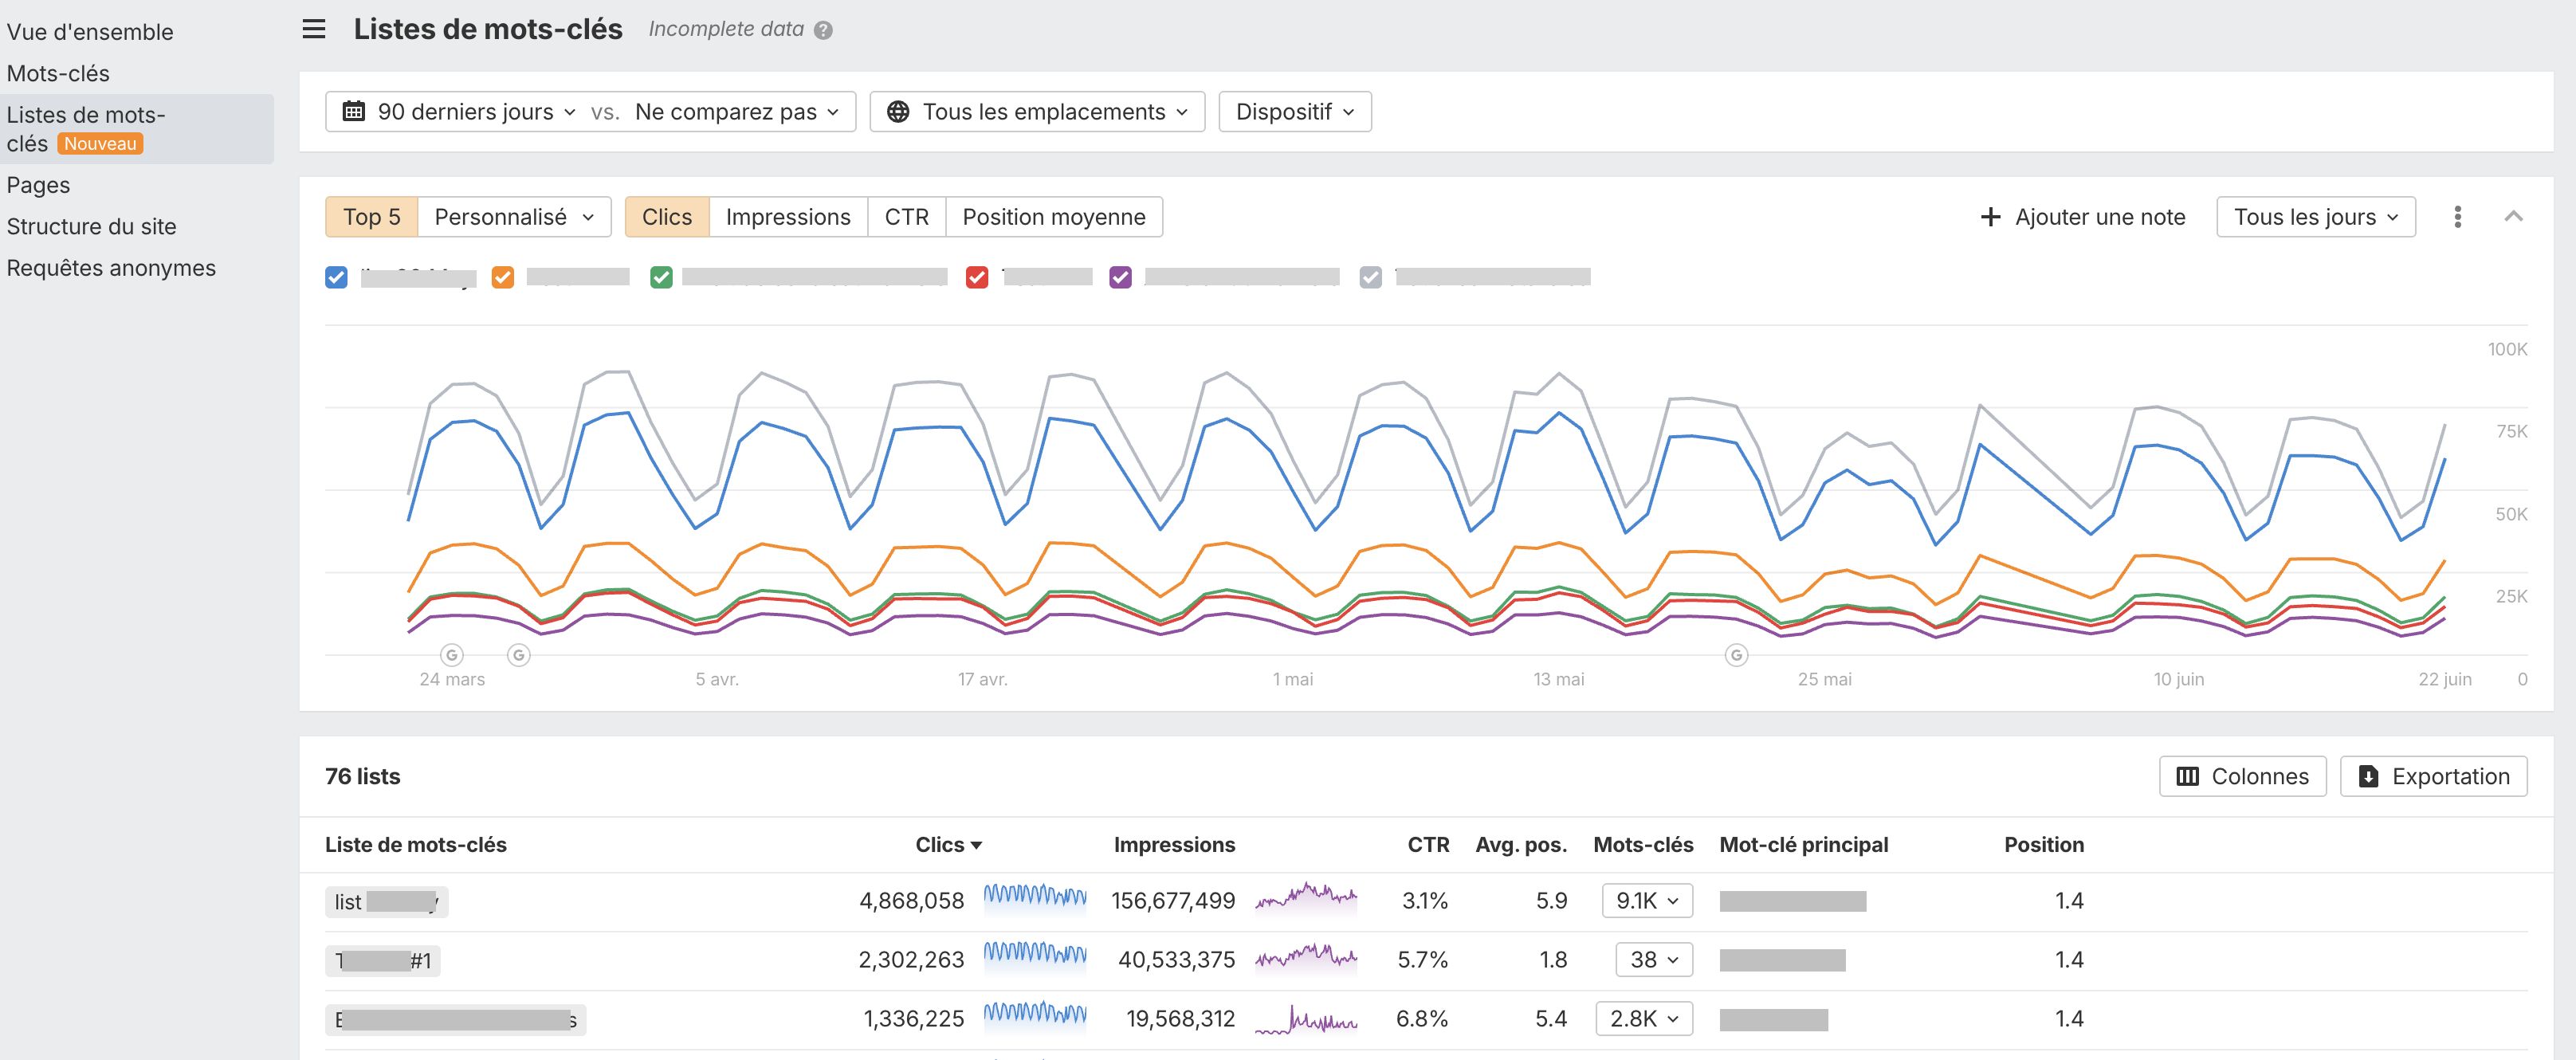Image resolution: width=2576 pixels, height=1060 pixels.
Task: Expand the 9.1K mots-clés dropdown
Action: pyautogui.click(x=1646, y=900)
